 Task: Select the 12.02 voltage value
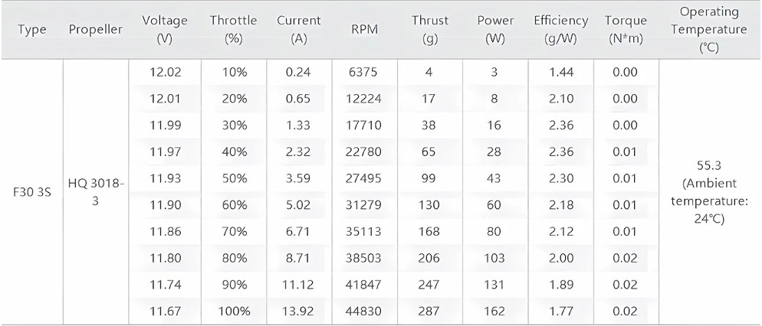point(165,72)
